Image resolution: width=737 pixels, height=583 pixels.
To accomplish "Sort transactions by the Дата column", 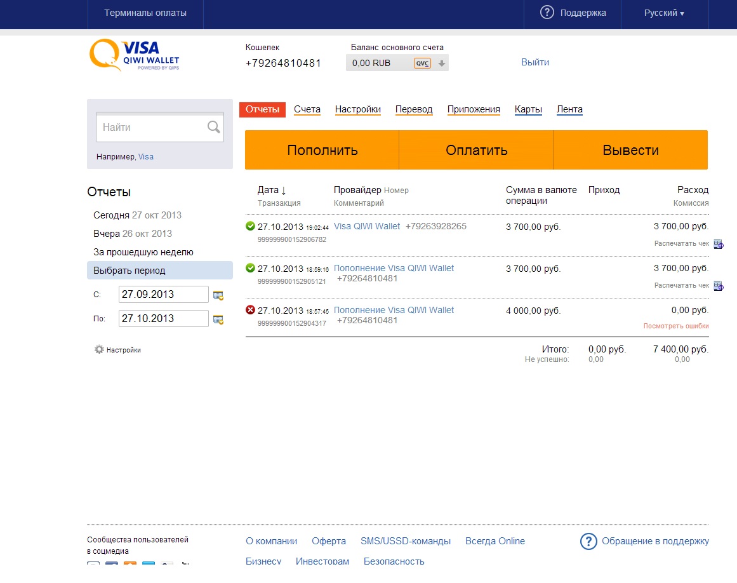I will 272,190.
